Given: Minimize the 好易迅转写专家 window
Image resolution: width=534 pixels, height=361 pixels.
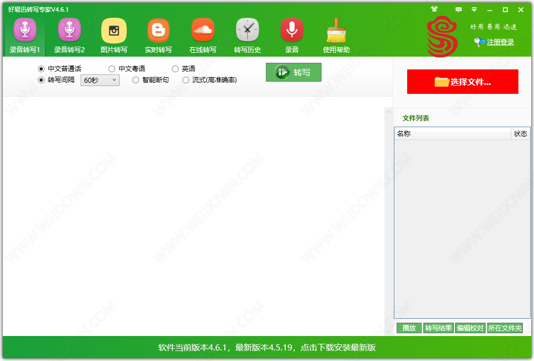Looking at the screenshot, I should click(x=489, y=10).
